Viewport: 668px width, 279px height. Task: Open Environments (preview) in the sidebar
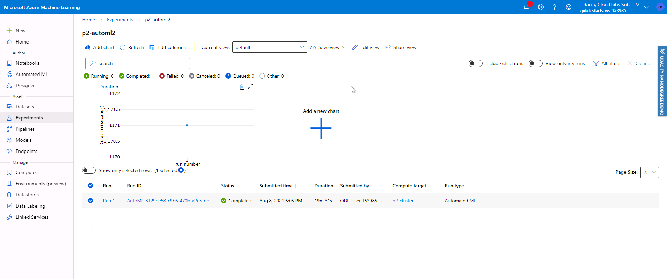tap(41, 184)
